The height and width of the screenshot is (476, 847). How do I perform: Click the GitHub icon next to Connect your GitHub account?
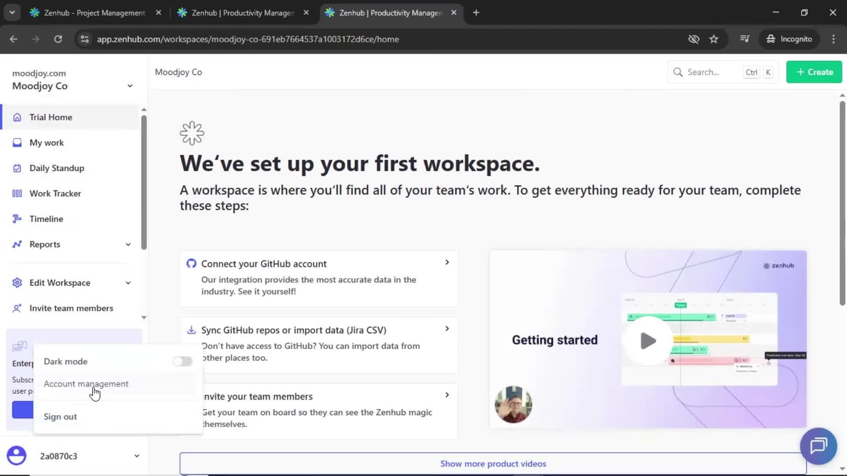(x=191, y=263)
